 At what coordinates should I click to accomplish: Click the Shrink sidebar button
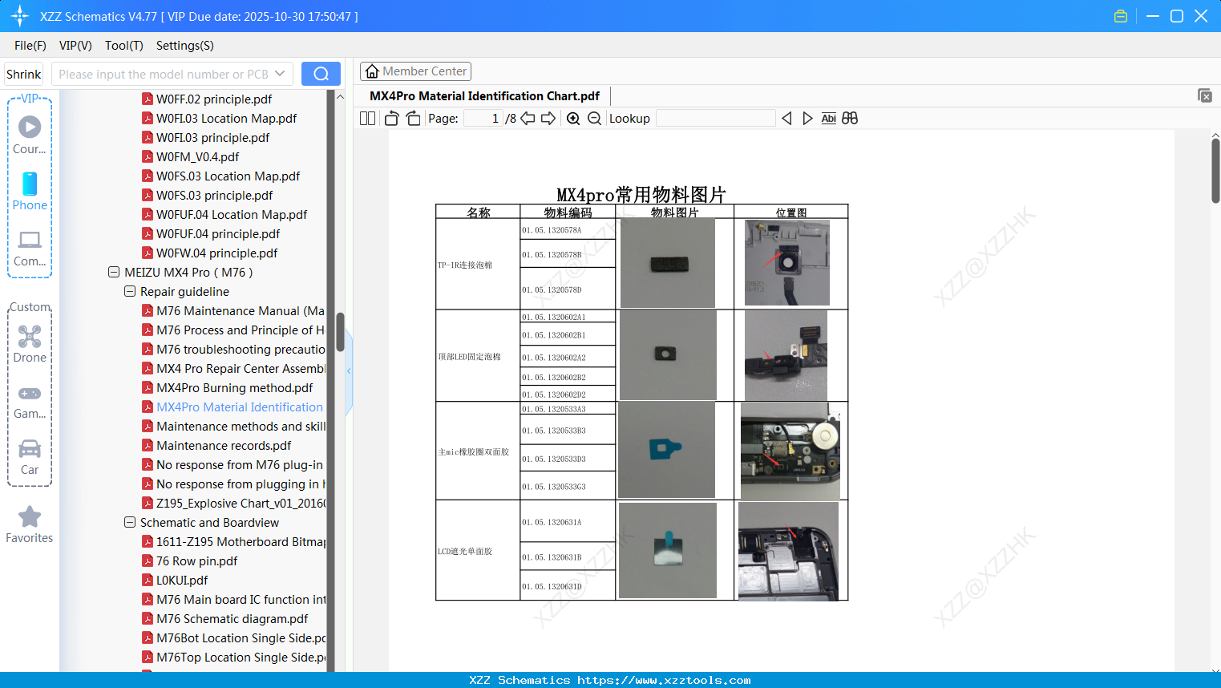click(23, 73)
